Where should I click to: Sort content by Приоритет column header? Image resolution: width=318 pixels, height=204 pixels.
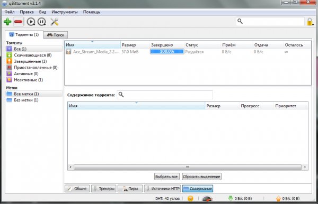291,106
